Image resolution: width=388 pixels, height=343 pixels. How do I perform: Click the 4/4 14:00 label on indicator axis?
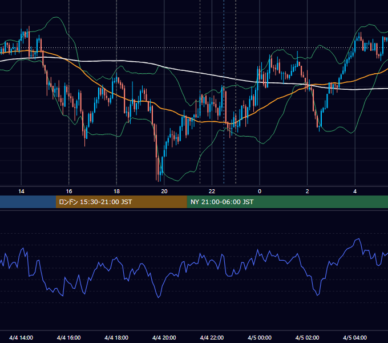[x=21, y=337]
